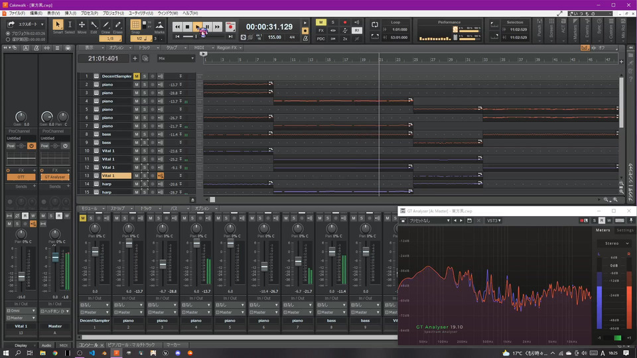Select the Erase tool
Screen dimensions: 637x358
click(117, 25)
